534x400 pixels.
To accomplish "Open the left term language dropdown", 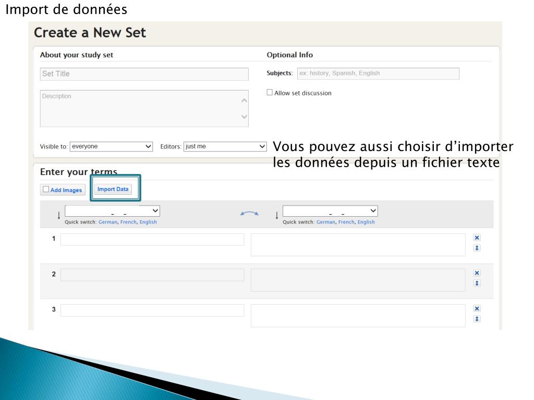I will coord(113,211).
